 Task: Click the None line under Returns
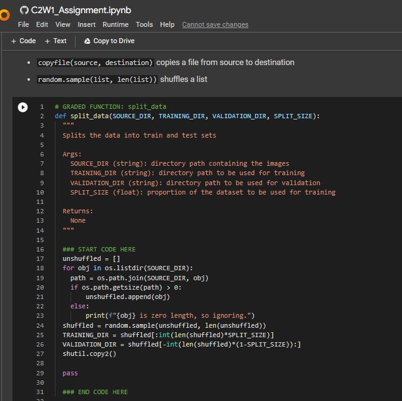[x=78, y=221]
